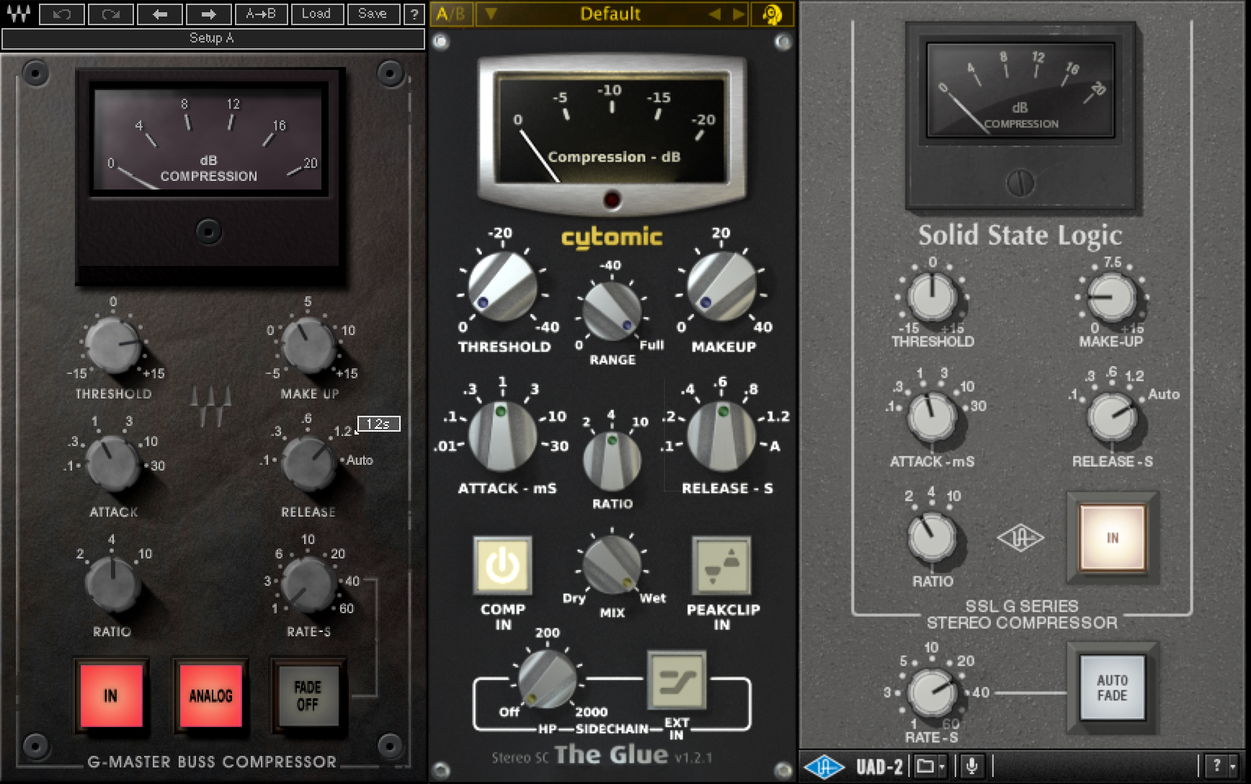
Task: Toggle the IN button on G-Master Buss Compressor
Action: (x=110, y=695)
